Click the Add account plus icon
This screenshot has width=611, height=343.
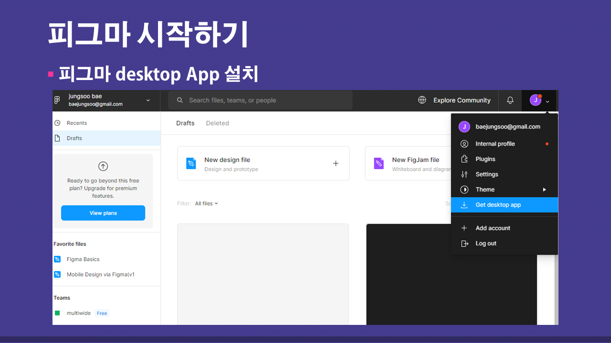(464, 228)
